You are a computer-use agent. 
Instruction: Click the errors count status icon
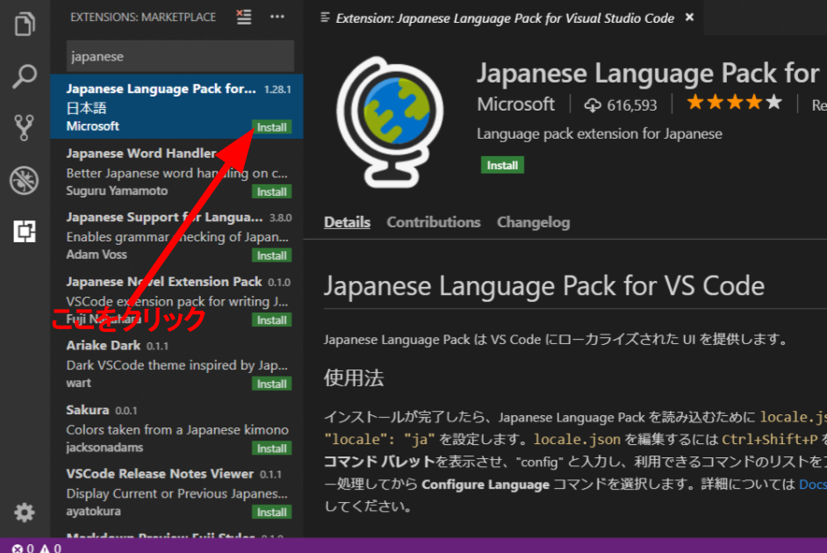pos(23,549)
